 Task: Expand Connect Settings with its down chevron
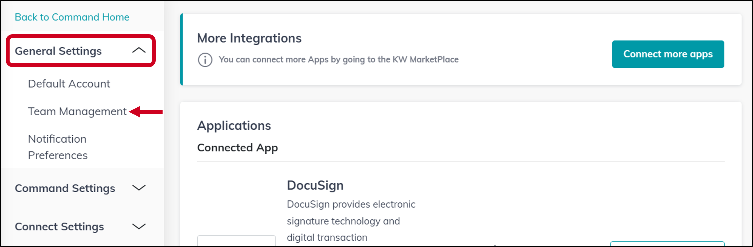click(x=139, y=226)
